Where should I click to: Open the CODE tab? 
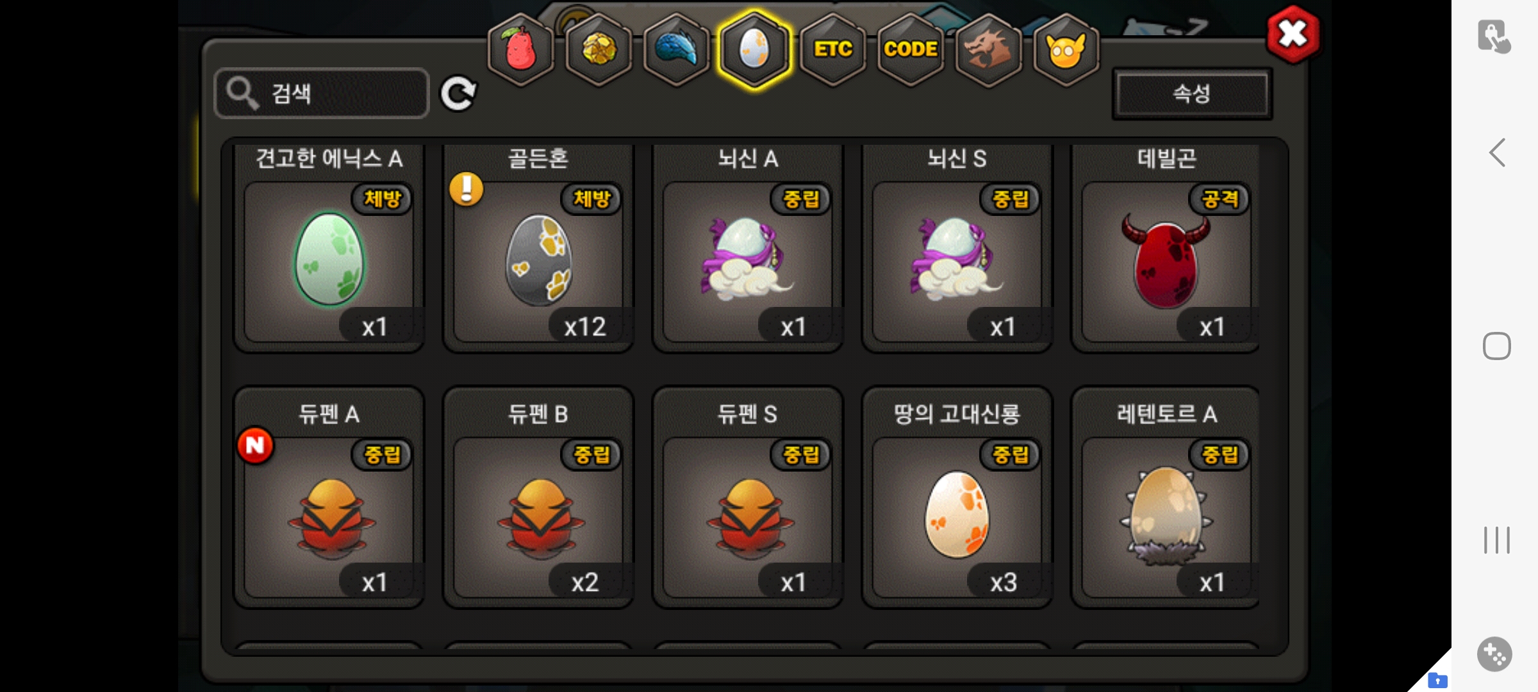tap(911, 49)
